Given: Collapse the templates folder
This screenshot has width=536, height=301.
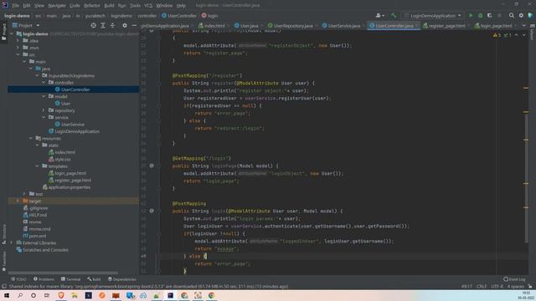Looking at the screenshot, I should (37, 166).
